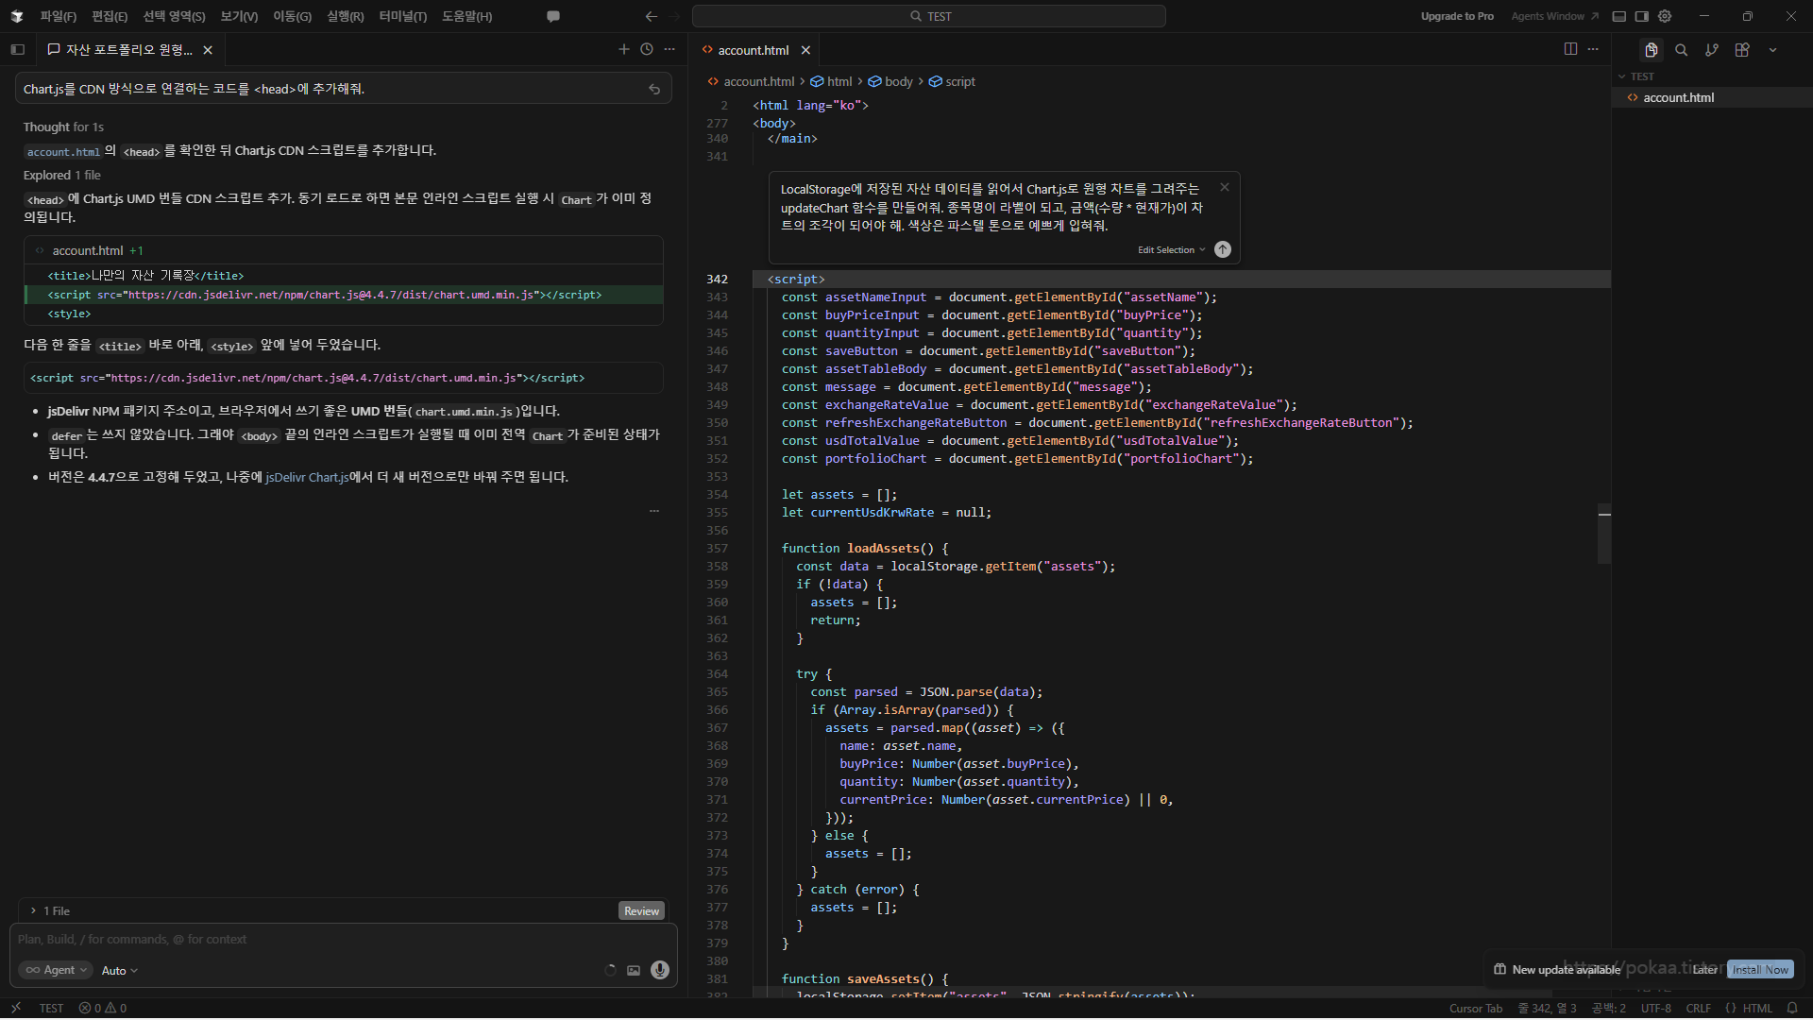The image size is (1813, 1020).
Task: Click the account.html diff block header
Action: coord(344,250)
